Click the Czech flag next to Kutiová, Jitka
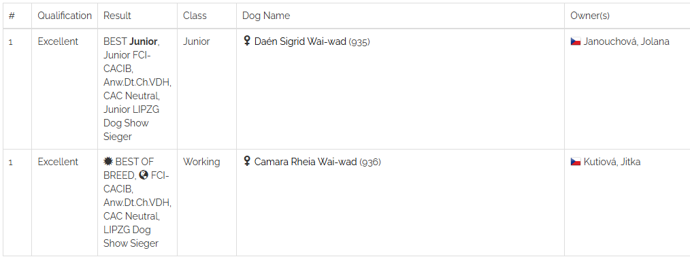 576,162
